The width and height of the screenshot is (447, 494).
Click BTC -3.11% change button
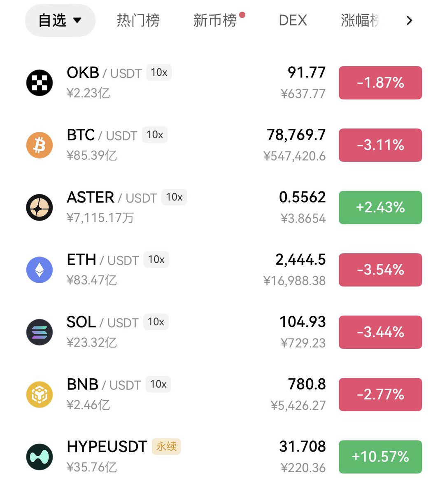click(x=380, y=145)
